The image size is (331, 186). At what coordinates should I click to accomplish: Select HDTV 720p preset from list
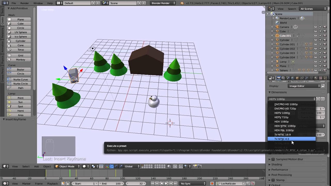tap(291, 117)
